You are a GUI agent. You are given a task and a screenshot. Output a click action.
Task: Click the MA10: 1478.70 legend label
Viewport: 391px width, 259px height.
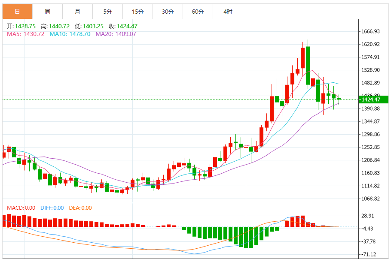click(x=70, y=34)
